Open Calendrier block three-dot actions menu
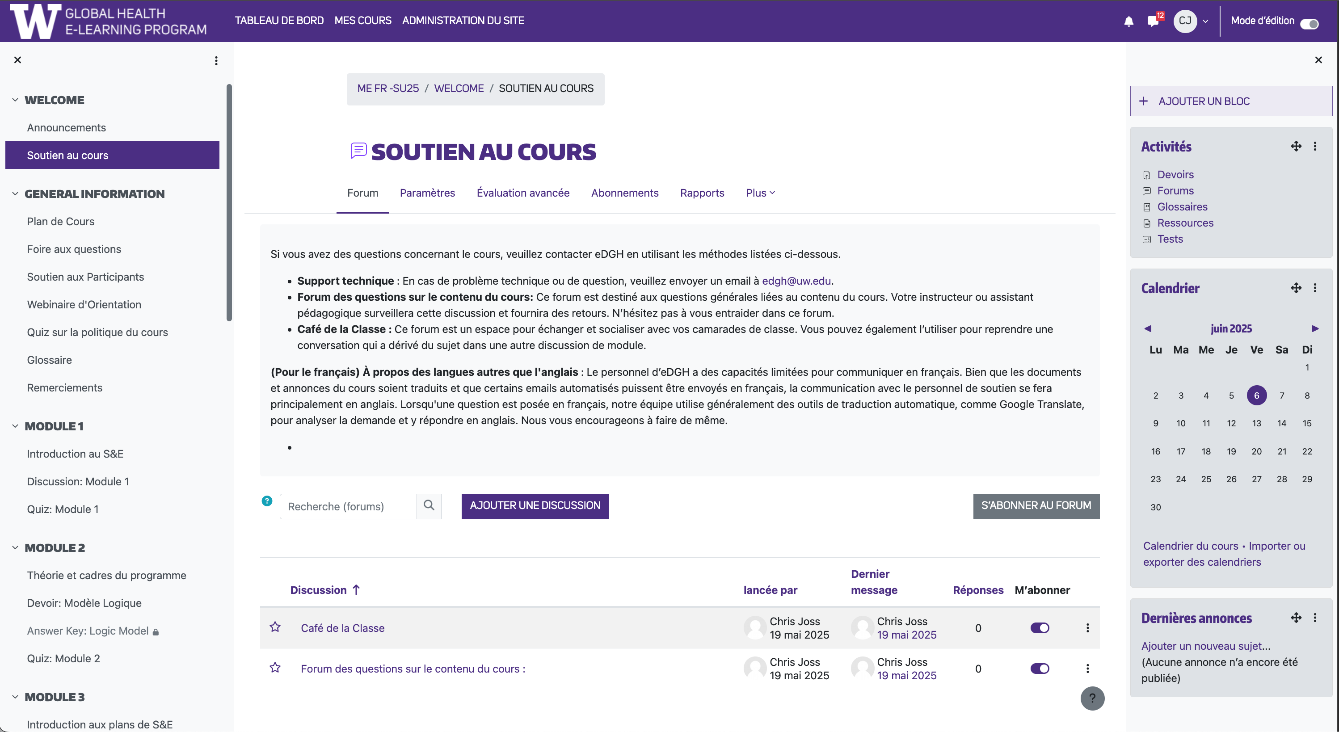This screenshot has width=1339, height=732. point(1315,288)
